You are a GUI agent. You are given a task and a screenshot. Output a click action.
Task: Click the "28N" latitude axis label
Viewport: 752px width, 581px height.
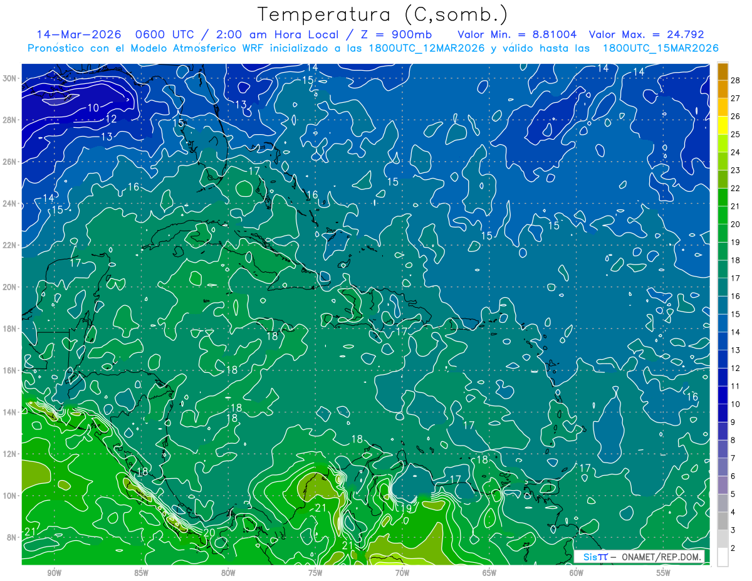coord(10,120)
